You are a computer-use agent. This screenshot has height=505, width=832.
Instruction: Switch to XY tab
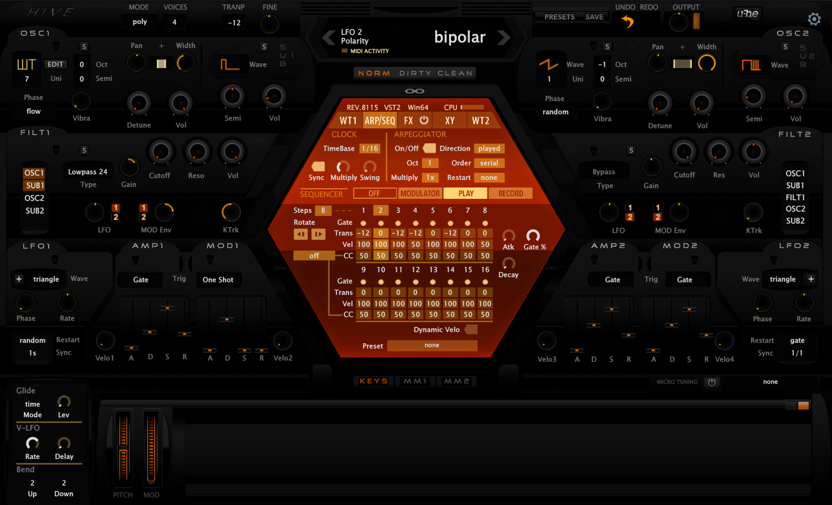point(450,120)
